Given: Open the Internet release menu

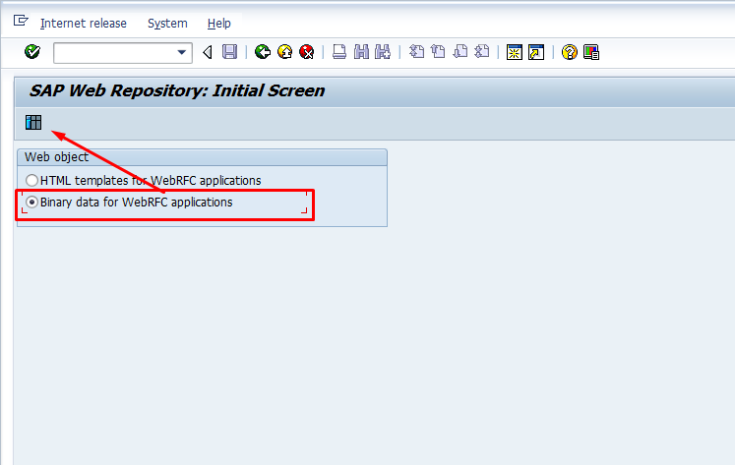Looking at the screenshot, I should [84, 23].
